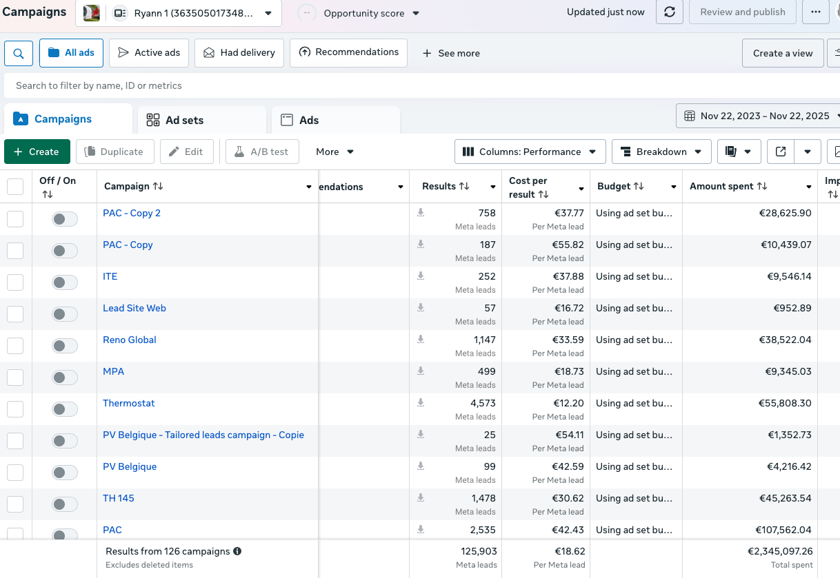This screenshot has height=578, width=840.
Task: Switch to the Ad sets tab
Action: tap(202, 120)
